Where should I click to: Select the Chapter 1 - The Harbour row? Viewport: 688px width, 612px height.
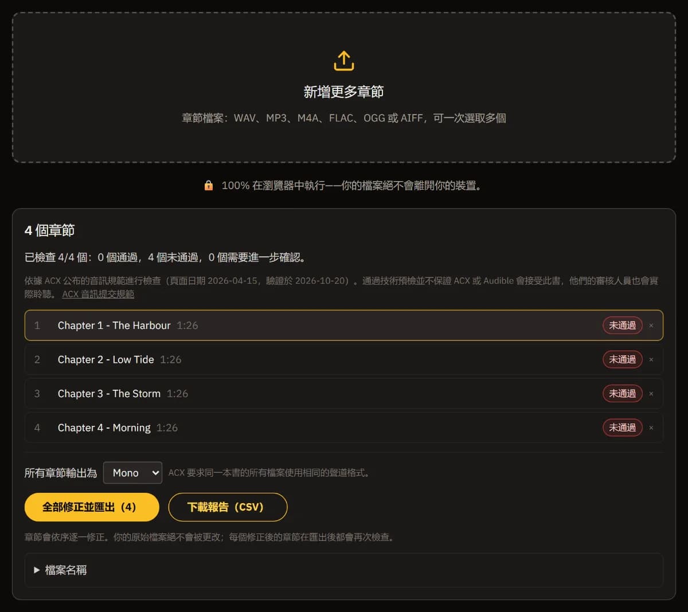click(x=344, y=325)
